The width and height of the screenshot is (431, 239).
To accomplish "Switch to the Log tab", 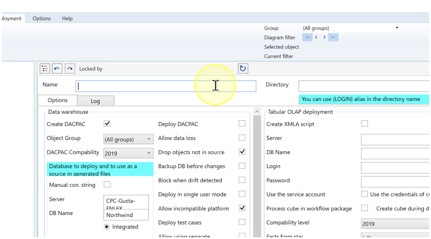I will point(95,101).
